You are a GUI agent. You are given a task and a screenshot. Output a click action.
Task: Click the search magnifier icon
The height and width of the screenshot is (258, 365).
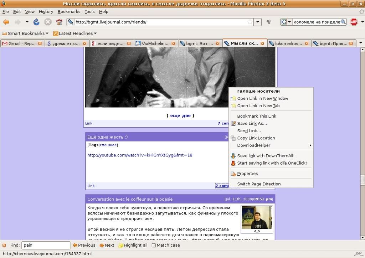click(x=343, y=22)
